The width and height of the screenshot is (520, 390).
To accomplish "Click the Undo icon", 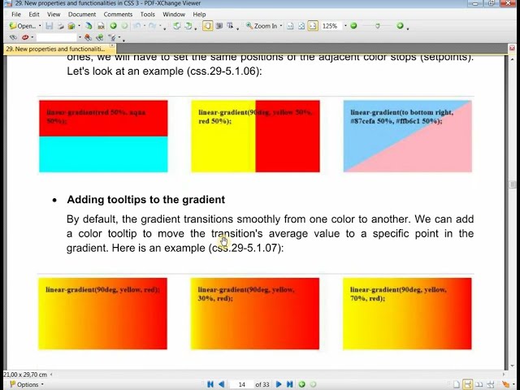I will tap(136, 26).
